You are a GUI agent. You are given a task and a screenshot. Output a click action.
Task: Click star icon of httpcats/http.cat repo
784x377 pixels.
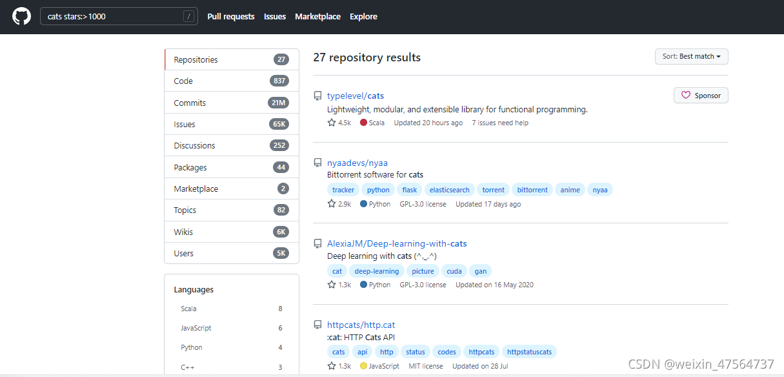point(332,366)
